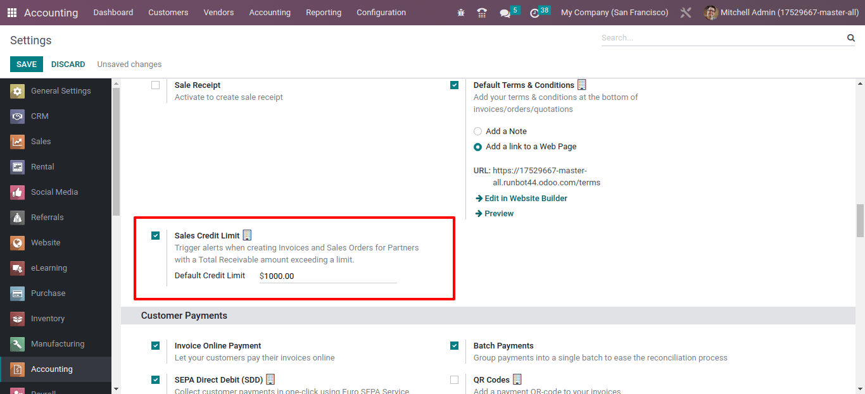Click General Settings gear icon in sidebar

click(18, 91)
